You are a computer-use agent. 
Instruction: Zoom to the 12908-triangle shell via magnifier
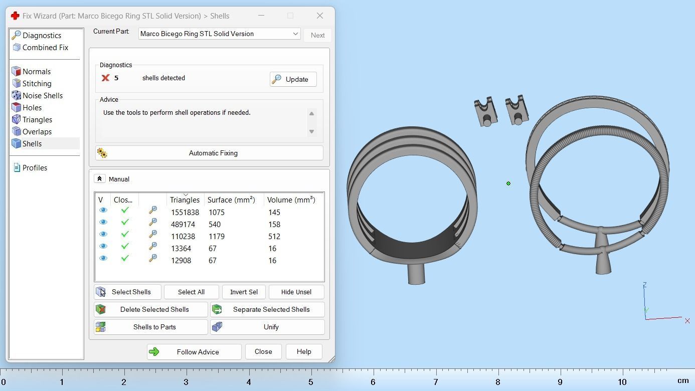pos(153,258)
